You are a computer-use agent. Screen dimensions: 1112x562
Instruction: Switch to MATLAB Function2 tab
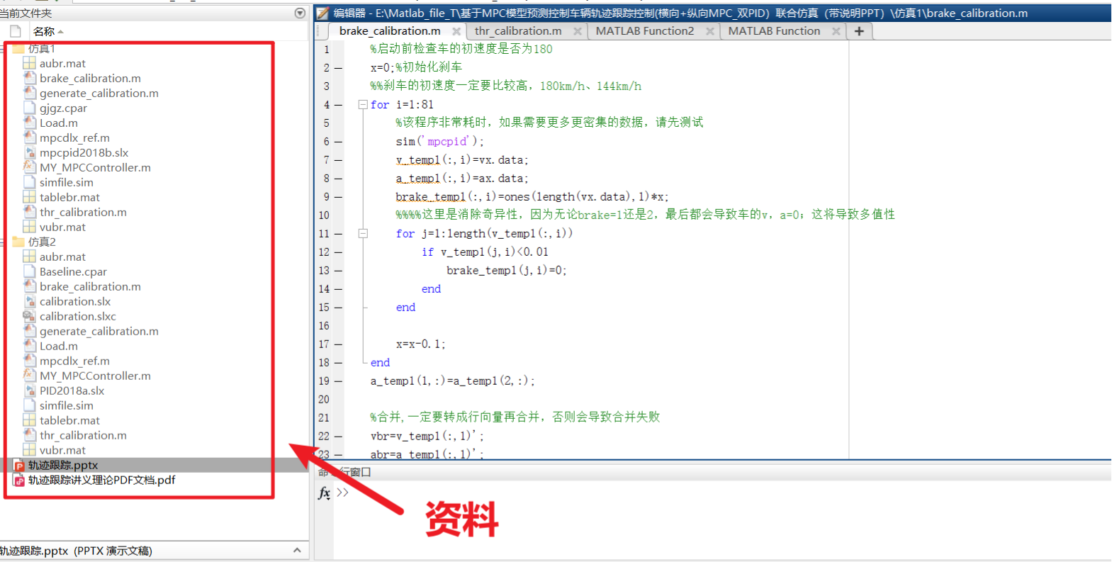pos(645,31)
